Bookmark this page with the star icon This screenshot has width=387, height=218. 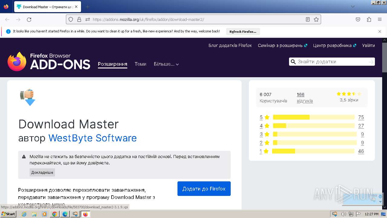pos(316,19)
